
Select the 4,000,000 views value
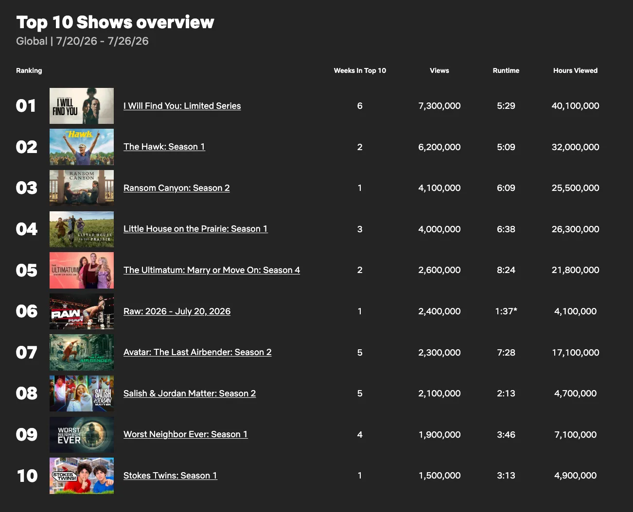[x=440, y=229]
